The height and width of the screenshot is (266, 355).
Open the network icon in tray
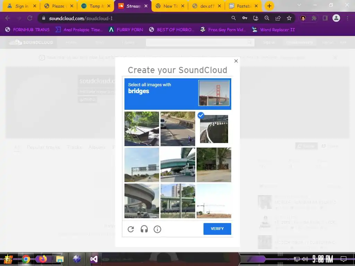click(x=297, y=259)
